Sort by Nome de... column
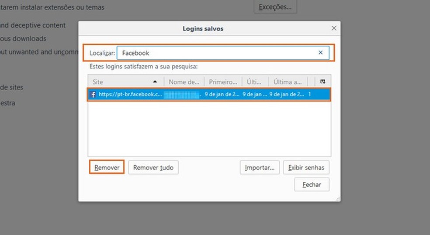This screenshot has width=430, height=235. pyautogui.click(x=184, y=82)
